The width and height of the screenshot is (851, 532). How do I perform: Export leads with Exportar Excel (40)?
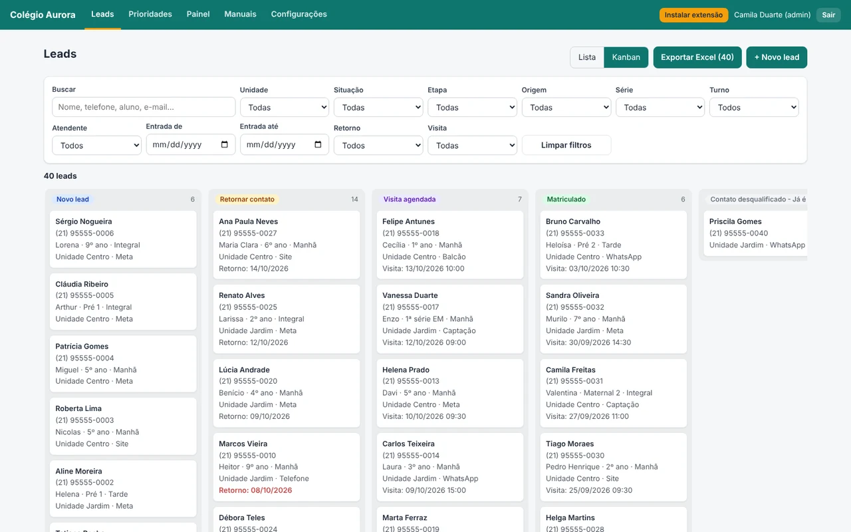coord(697,57)
